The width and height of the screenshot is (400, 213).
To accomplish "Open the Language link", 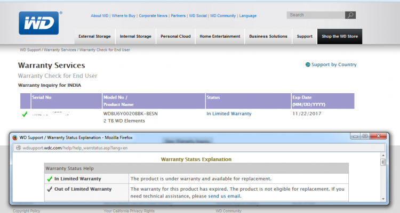I will click(247, 16).
